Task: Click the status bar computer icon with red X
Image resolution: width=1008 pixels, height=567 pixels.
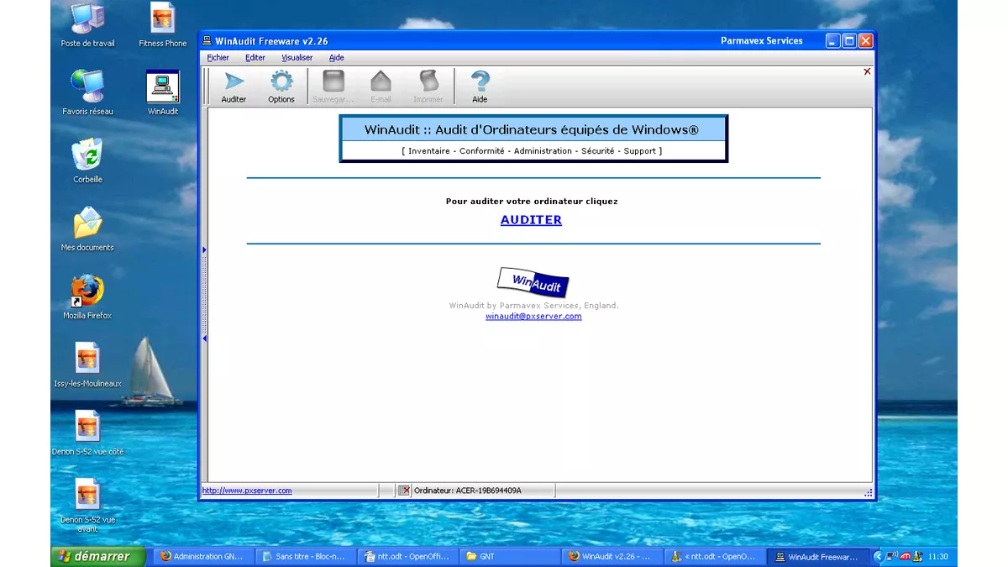Action: (404, 491)
